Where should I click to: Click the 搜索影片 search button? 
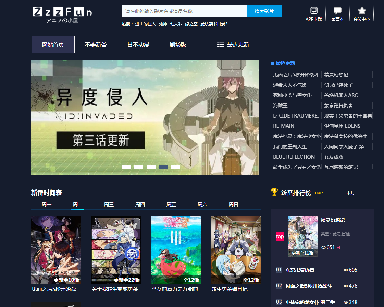pos(264,11)
